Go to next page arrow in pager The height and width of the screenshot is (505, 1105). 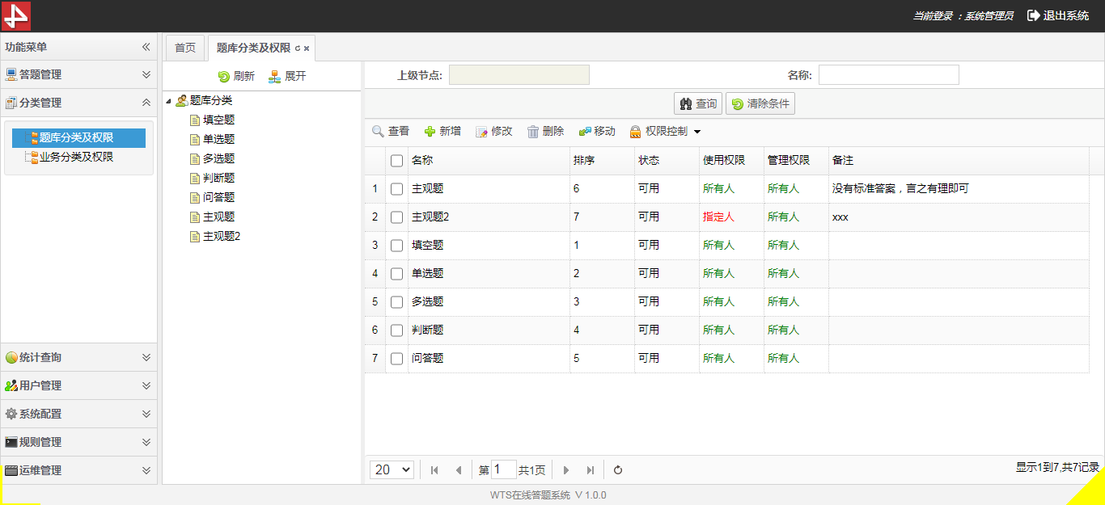(566, 470)
